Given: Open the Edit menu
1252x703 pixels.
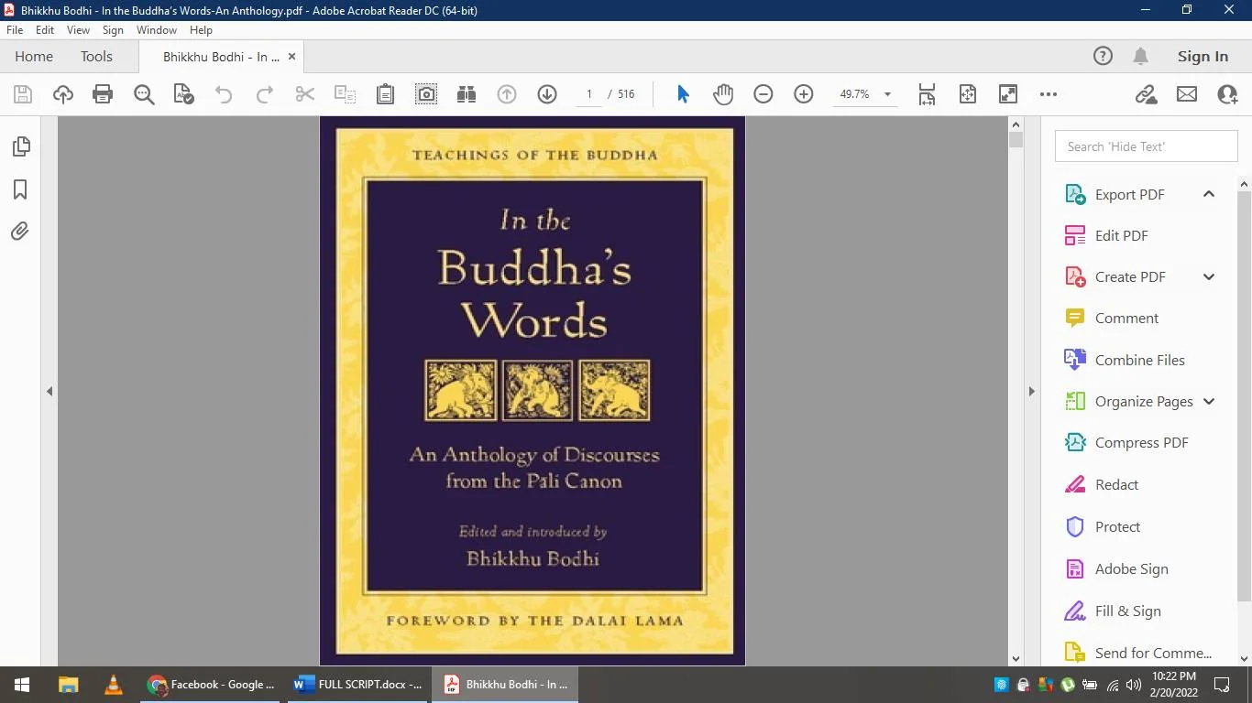Looking at the screenshot, I should coord(45,30).
